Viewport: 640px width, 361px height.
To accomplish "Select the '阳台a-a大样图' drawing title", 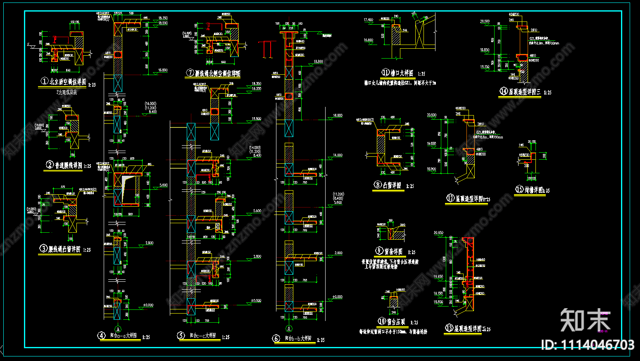I will click(124, 336).
